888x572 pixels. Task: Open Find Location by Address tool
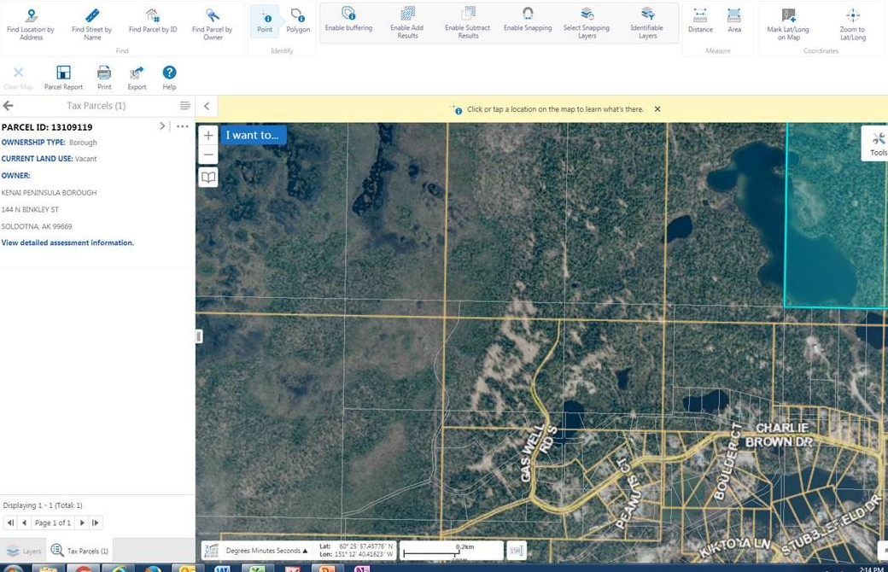pyautogui.click(x=31, y=25)
